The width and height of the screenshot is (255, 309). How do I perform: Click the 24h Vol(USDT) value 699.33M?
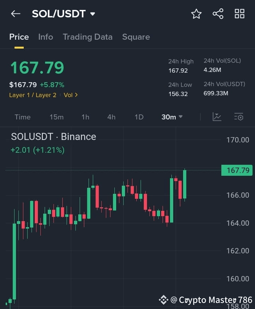tap(216, 93)
